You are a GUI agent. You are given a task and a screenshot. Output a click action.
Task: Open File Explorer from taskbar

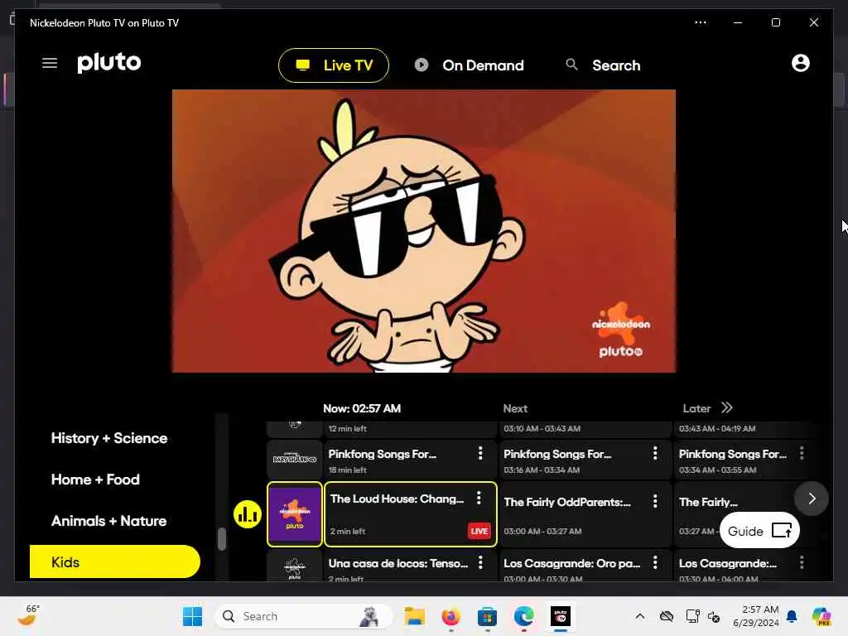click(x=415, y=616)
